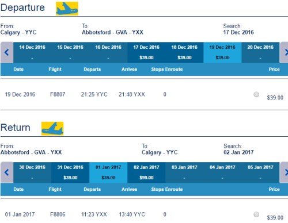Show earlier departure dates with left arrow

(x=7, y=52)
